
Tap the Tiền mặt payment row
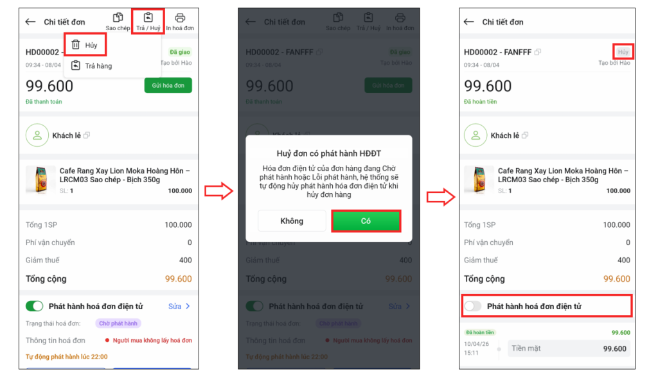tap(568, 348)
